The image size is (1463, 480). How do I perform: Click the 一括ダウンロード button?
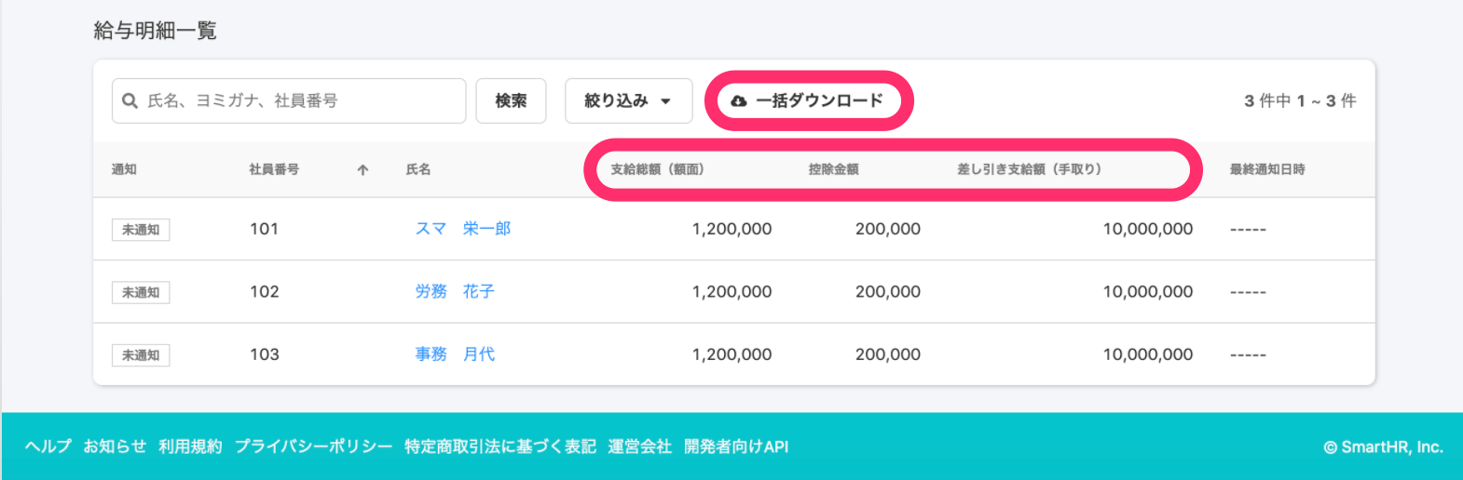point(809,100)
